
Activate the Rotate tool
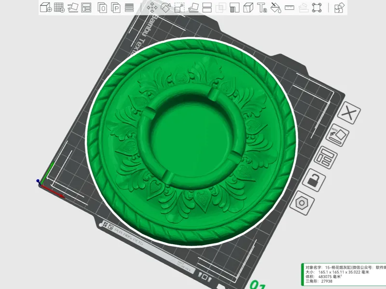(165, 8)
